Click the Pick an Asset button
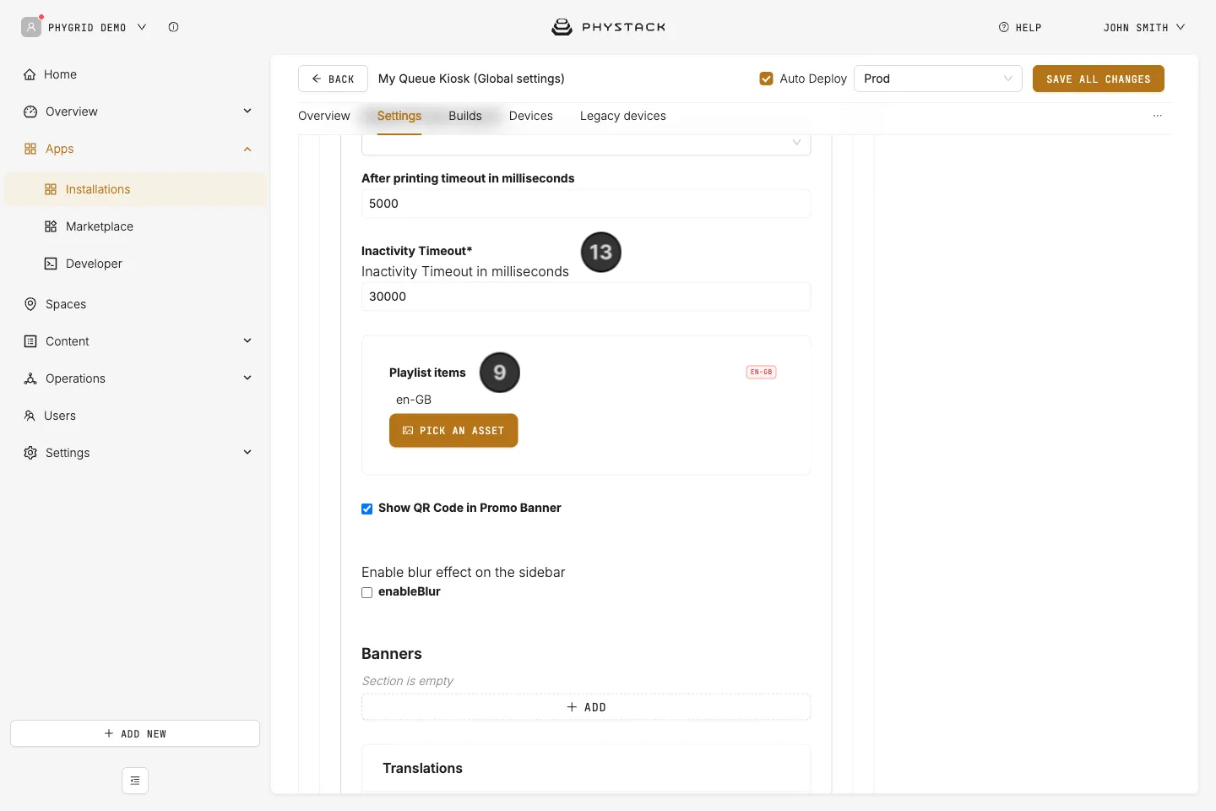The height and width of the screenshot is (811, 1216). (453, 431)
